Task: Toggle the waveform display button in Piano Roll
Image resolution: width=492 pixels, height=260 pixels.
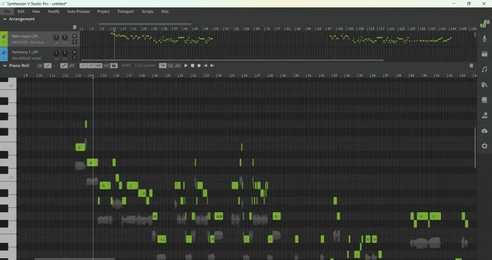Action: [x=98, y=66]
